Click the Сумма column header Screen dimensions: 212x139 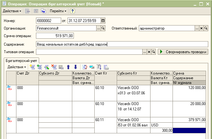click(x=189, y=73)
